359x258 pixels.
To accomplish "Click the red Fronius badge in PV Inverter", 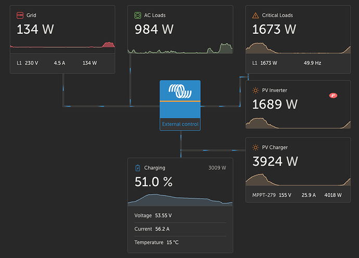I will point(333,96).
